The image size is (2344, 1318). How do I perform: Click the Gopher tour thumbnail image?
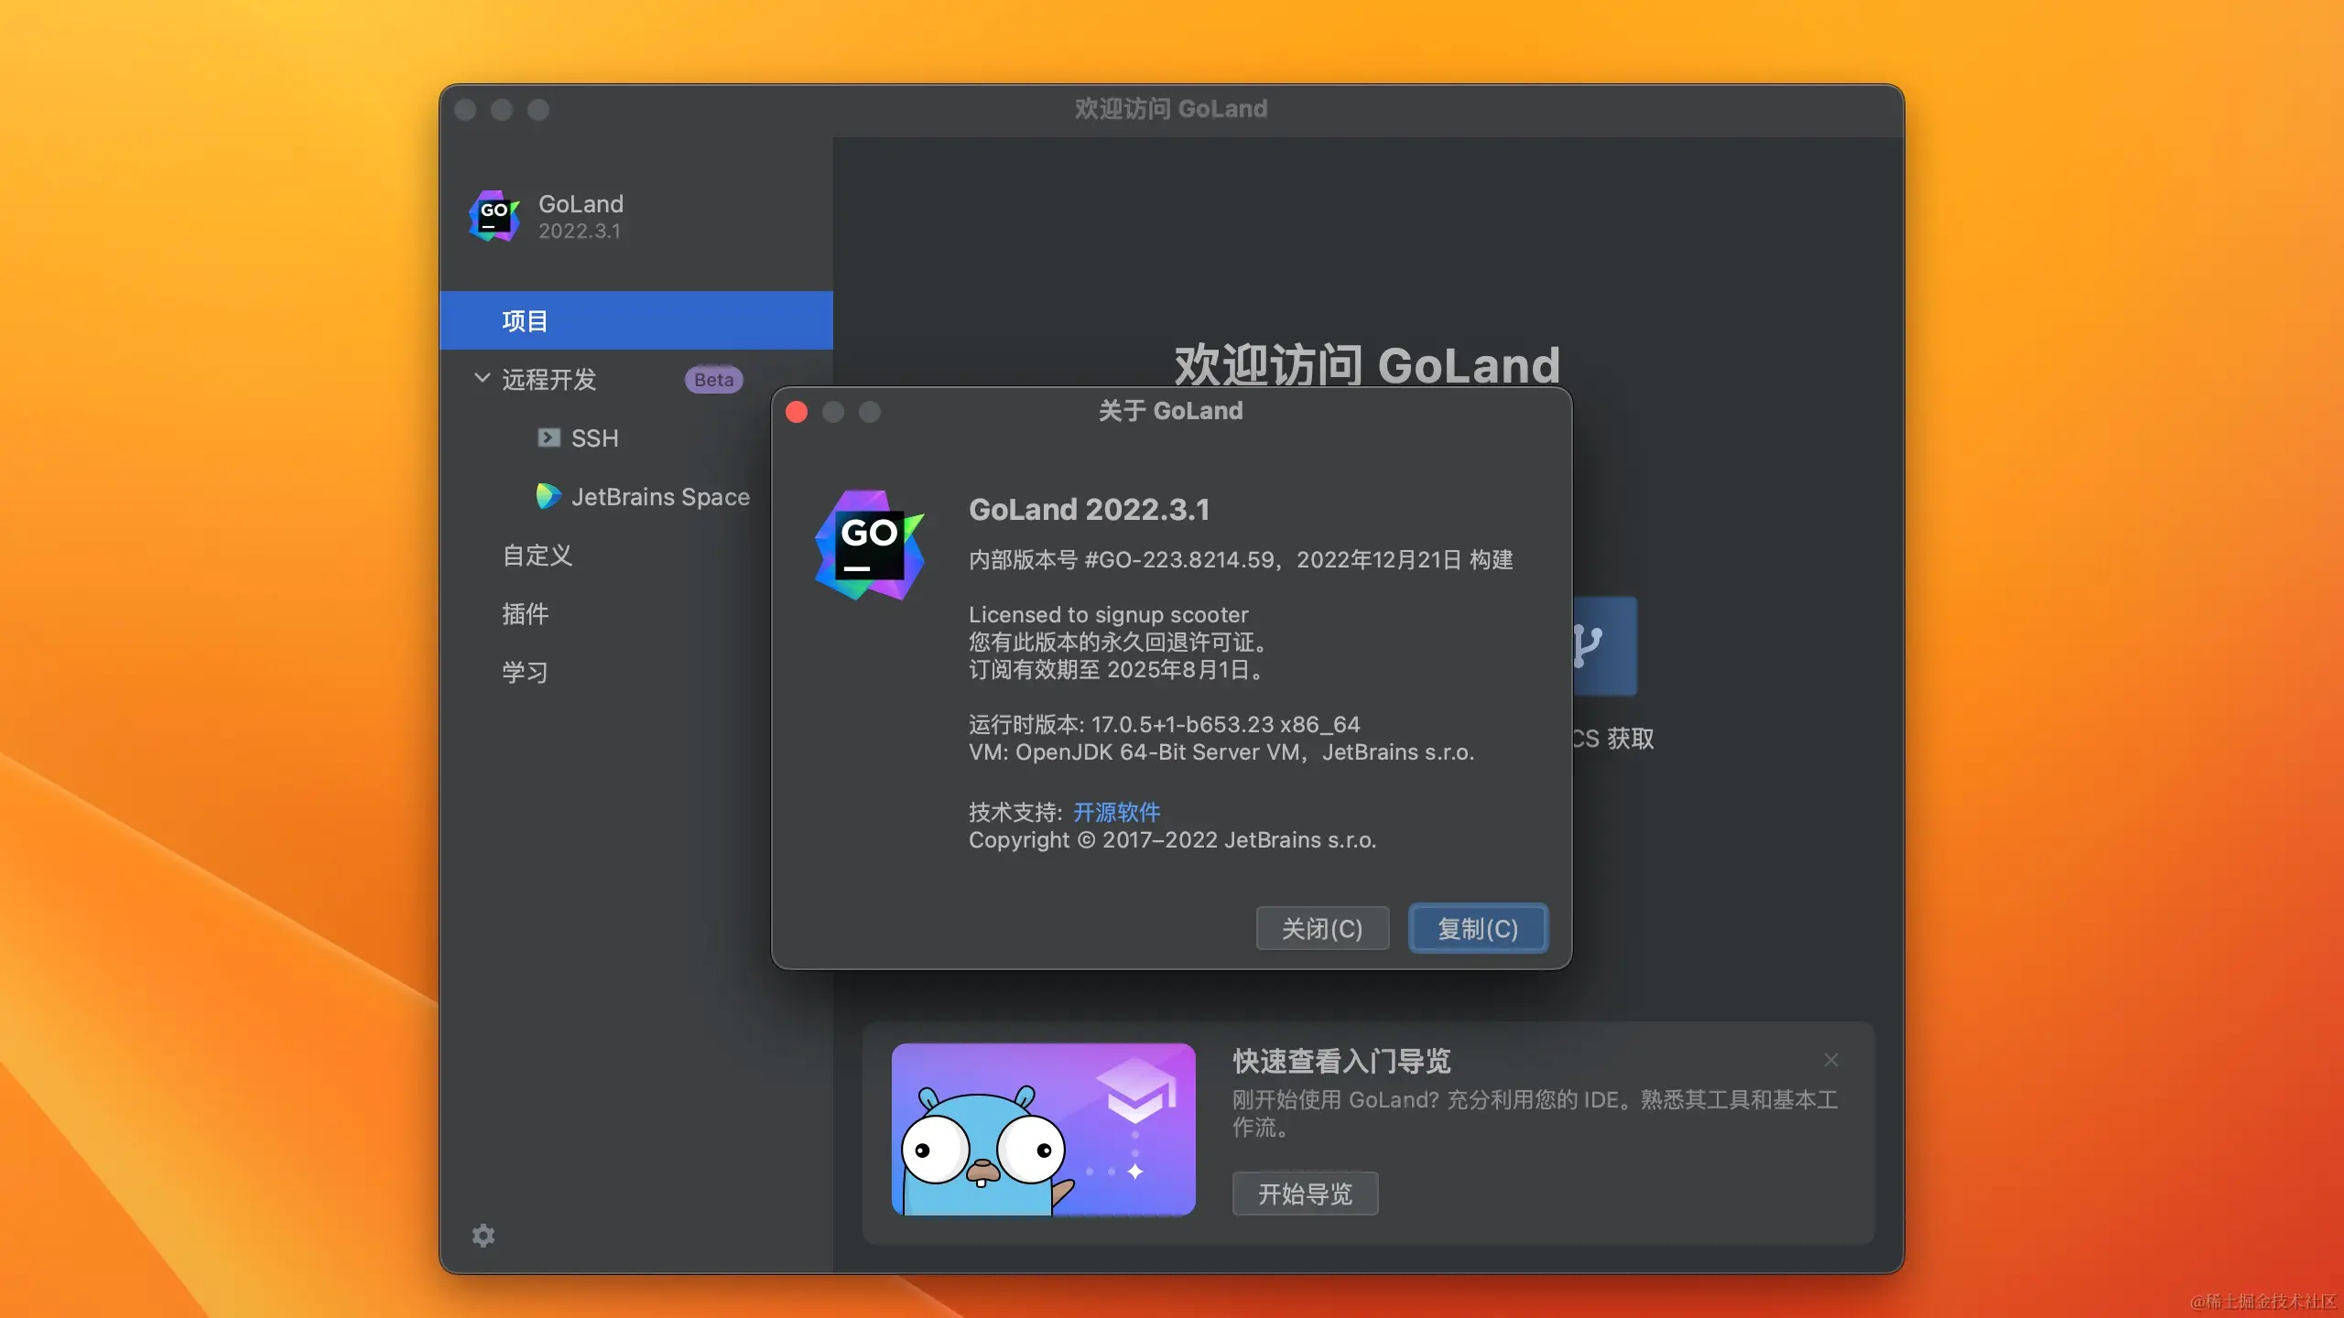1043,1129
